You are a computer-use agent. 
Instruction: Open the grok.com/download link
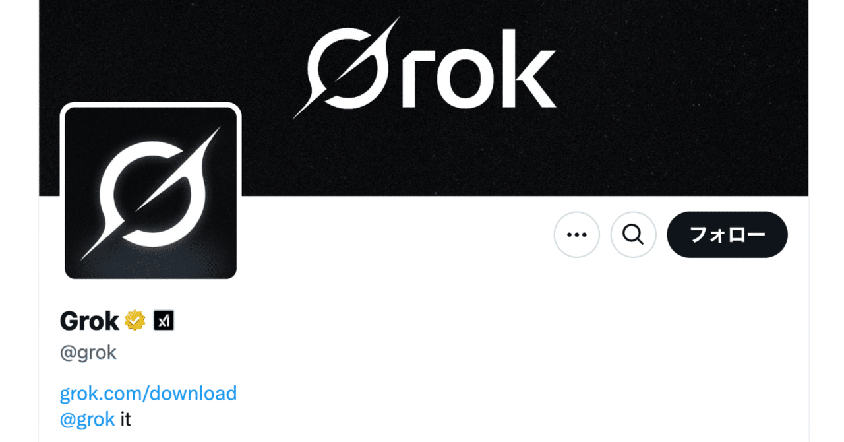click(x=148, y=393)
